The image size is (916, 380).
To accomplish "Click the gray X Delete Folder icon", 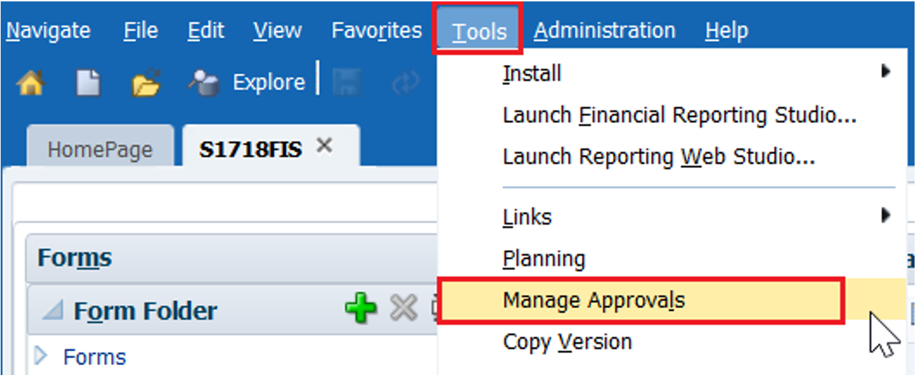I will pyautogui.click(x=403, y=309).
